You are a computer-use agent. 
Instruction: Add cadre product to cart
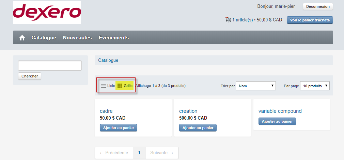(x=119, y=128)
